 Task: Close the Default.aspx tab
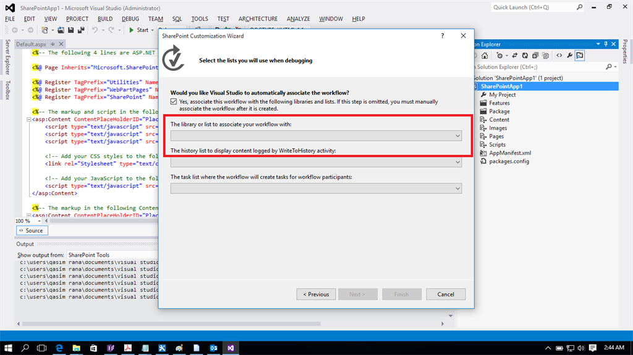61,44
